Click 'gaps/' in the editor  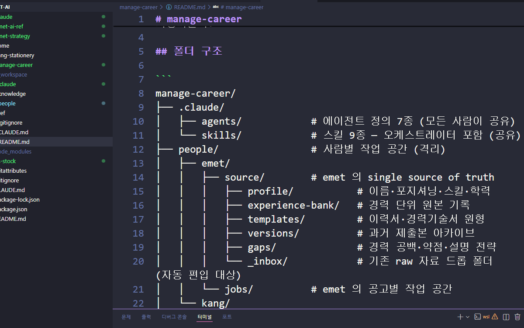pyautogui.click(x=262, y=247)
